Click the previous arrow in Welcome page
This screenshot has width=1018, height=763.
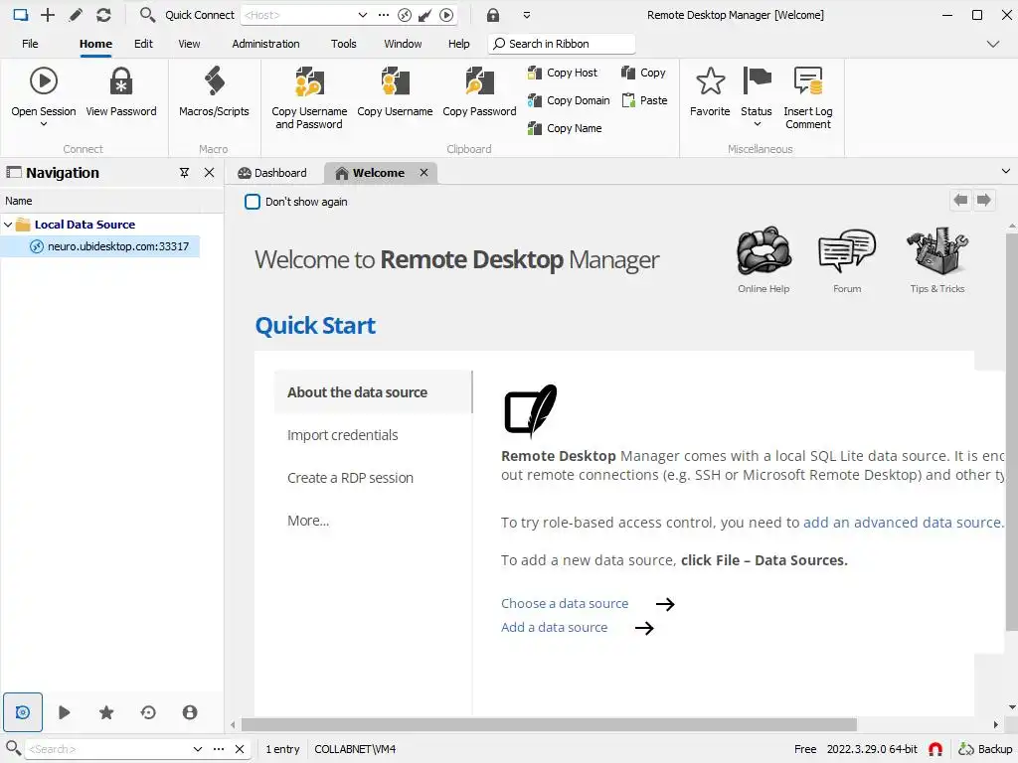coord(960,200)
